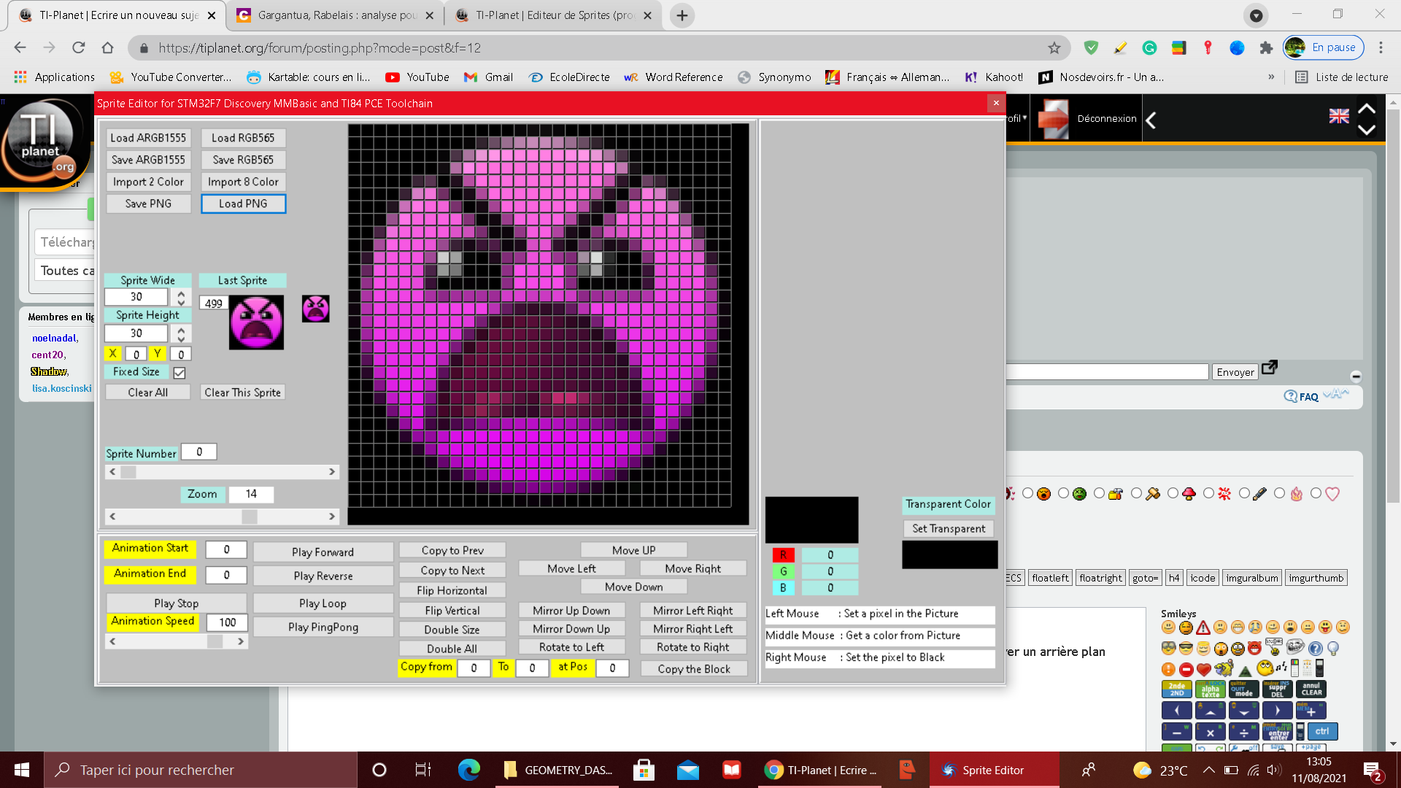Collapse the chat box with minus button

1356,376
